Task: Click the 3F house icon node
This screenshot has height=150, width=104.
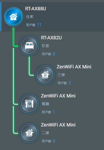Action: 45,75
